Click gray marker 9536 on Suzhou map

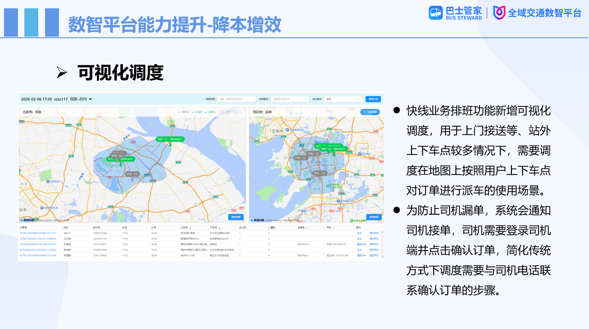(x=319, y=173)
